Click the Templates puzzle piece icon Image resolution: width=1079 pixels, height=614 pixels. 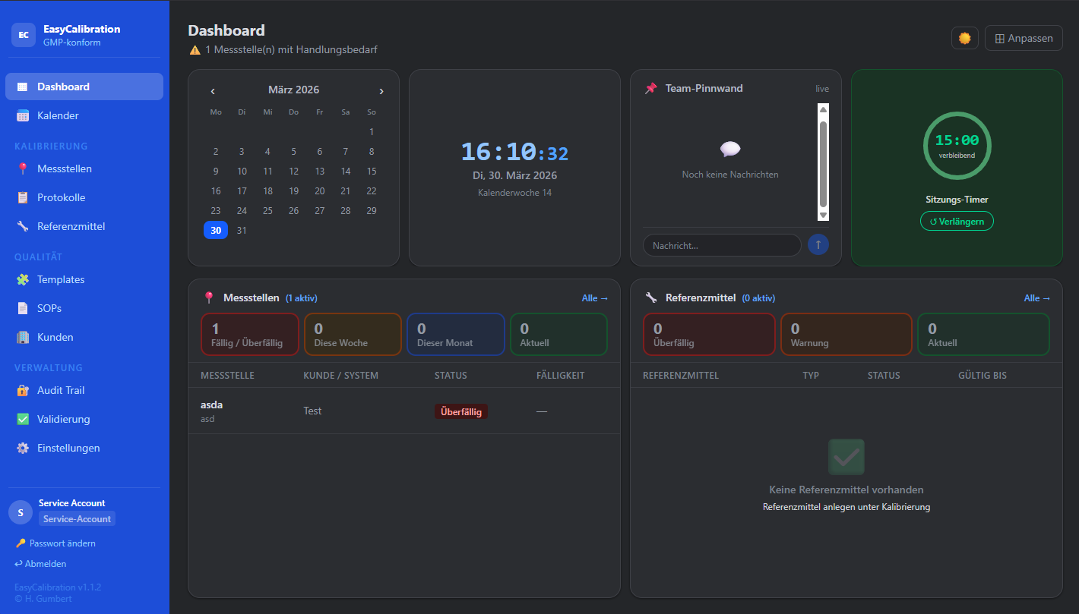point(23,279)
